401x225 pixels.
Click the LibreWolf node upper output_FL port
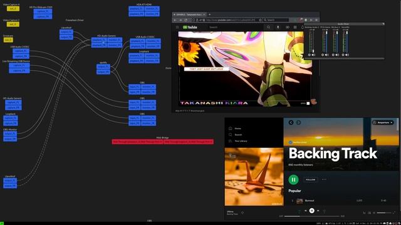[x=66, y=32]
